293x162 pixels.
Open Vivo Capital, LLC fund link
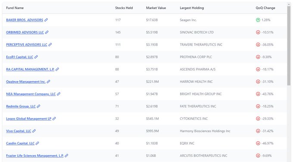point(19,131)
